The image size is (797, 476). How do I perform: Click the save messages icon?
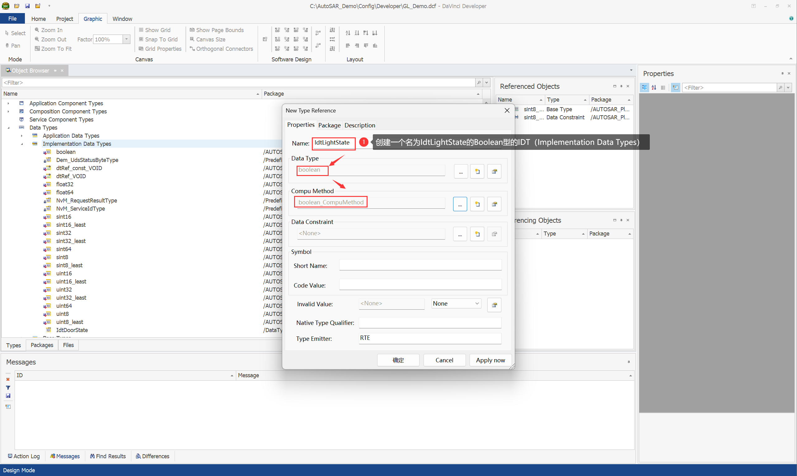(x=8, y=396)
